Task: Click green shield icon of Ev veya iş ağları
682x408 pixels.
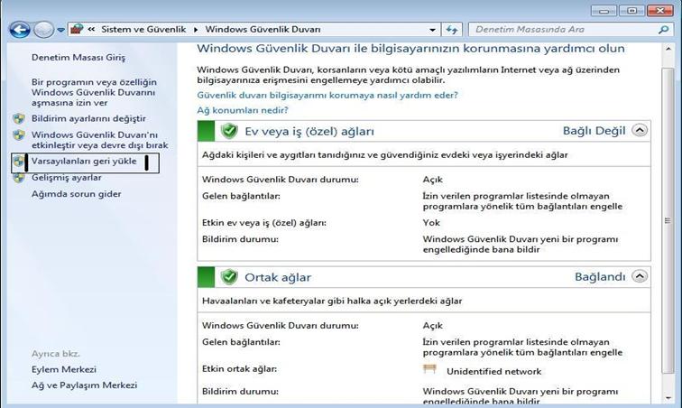Action: pos(229,131)
